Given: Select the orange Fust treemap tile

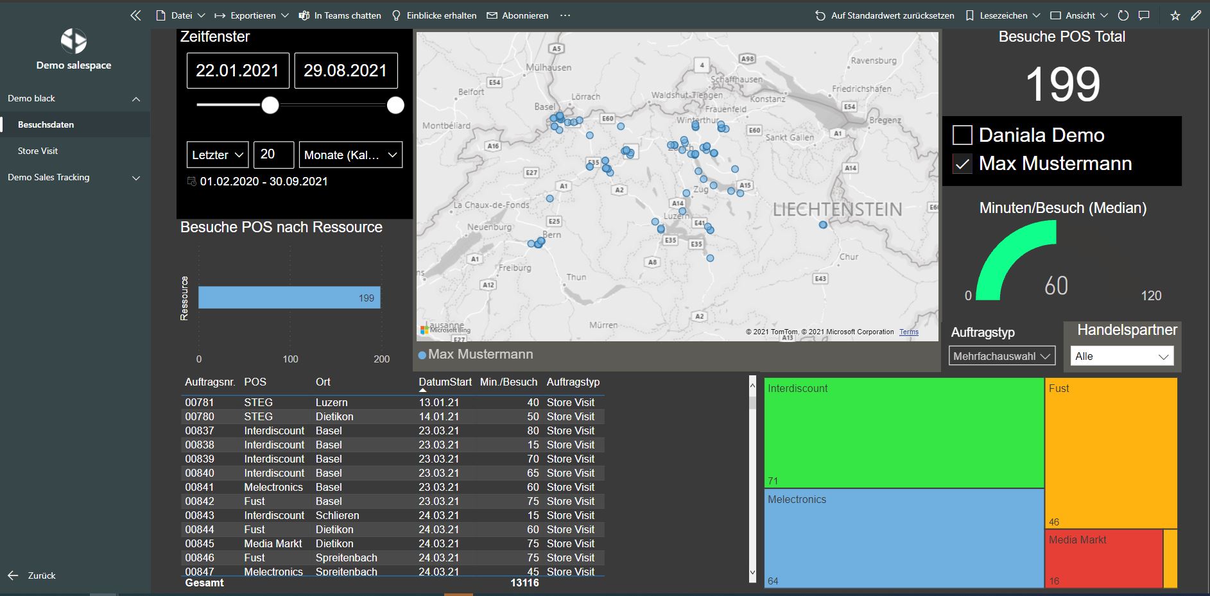Looking at the screenshot, I should click(x=1111, y=453).
